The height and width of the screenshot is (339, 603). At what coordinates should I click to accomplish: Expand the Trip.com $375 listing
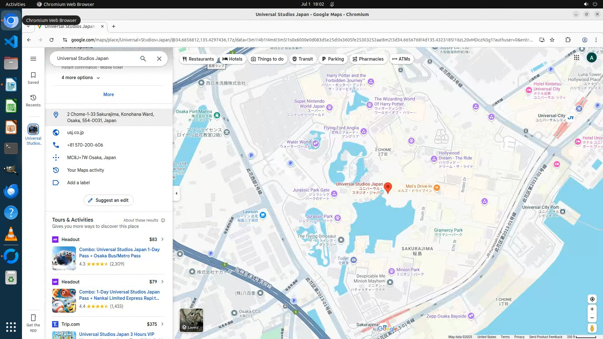point(162,324)
